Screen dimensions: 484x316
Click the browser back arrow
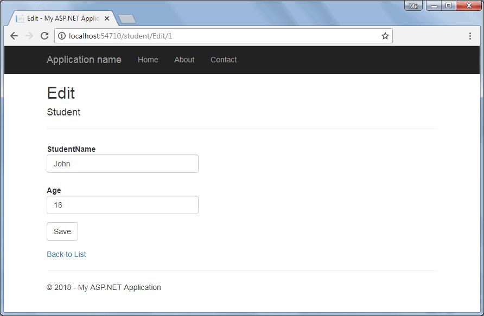coord(14,36)
